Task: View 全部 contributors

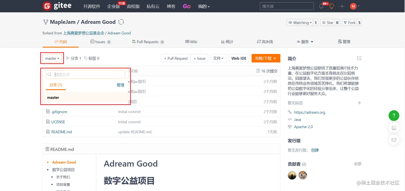Action: [x=358, y=164]
